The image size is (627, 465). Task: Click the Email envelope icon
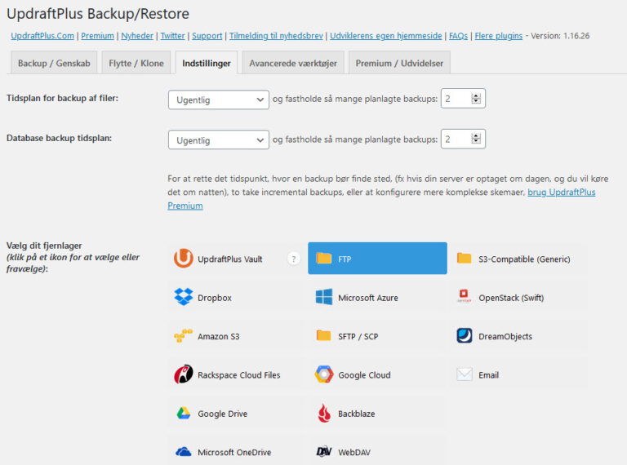[465, 374]
